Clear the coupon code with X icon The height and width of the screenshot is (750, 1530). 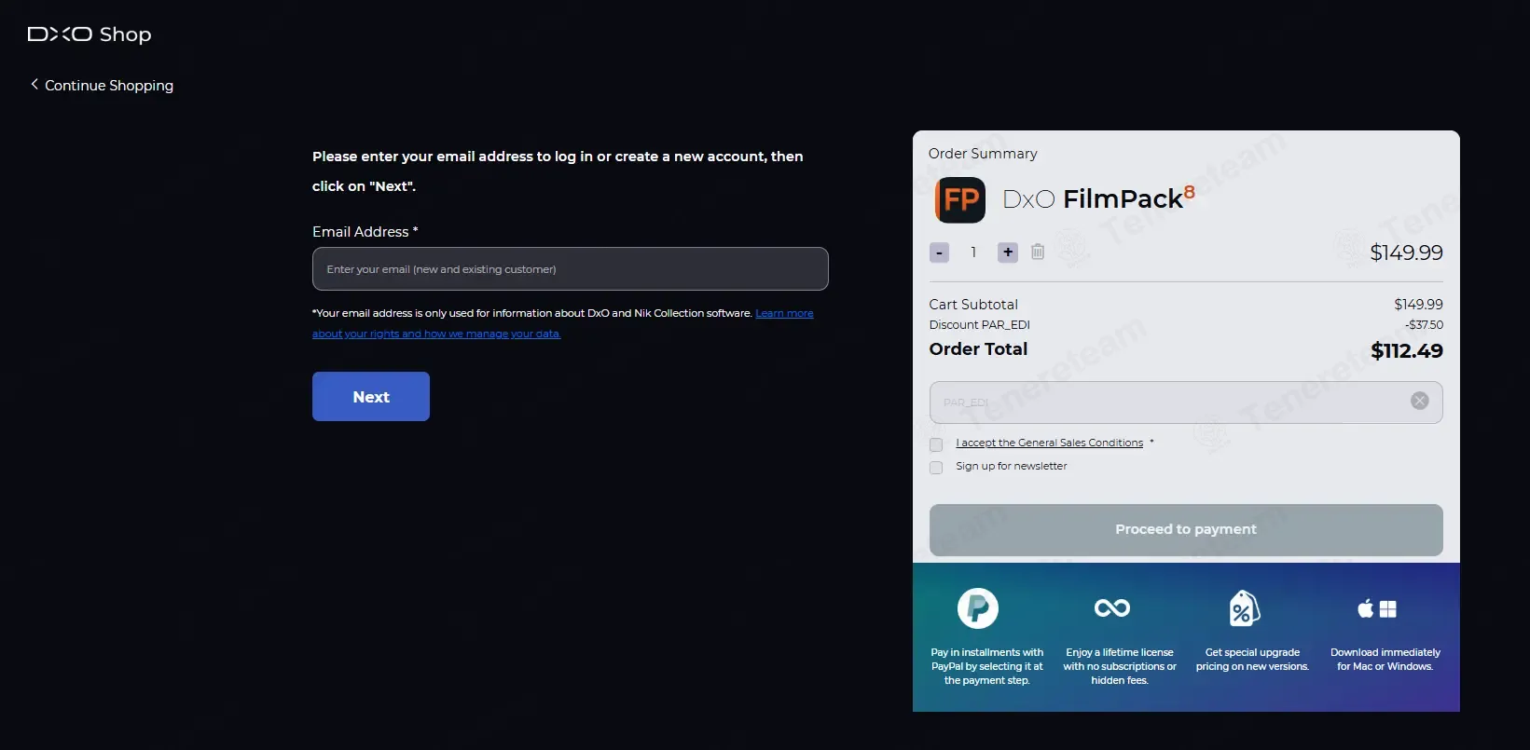[1420, 401]
